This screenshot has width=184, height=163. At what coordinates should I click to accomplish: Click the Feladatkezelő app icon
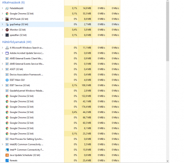7,8
